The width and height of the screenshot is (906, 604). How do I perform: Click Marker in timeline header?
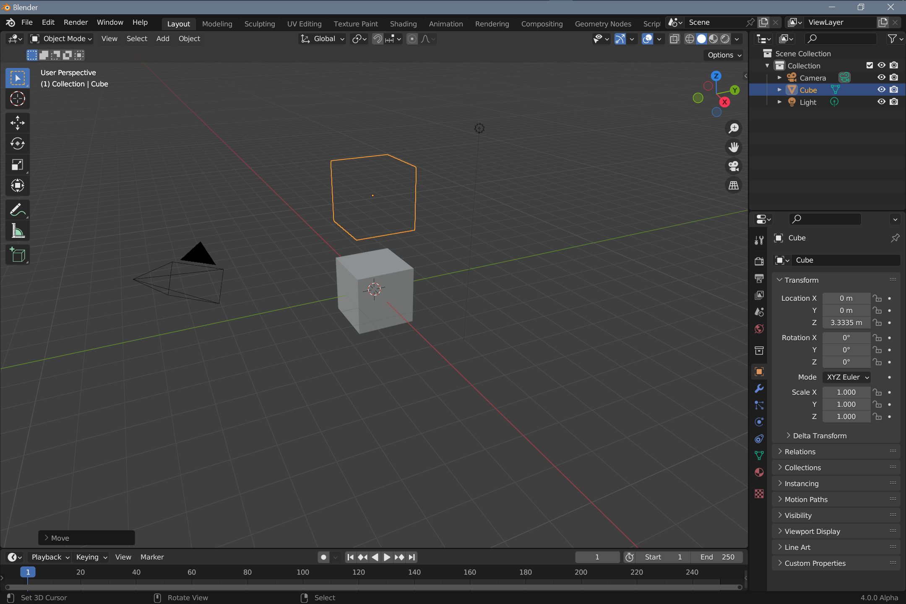tap(152, 557)
